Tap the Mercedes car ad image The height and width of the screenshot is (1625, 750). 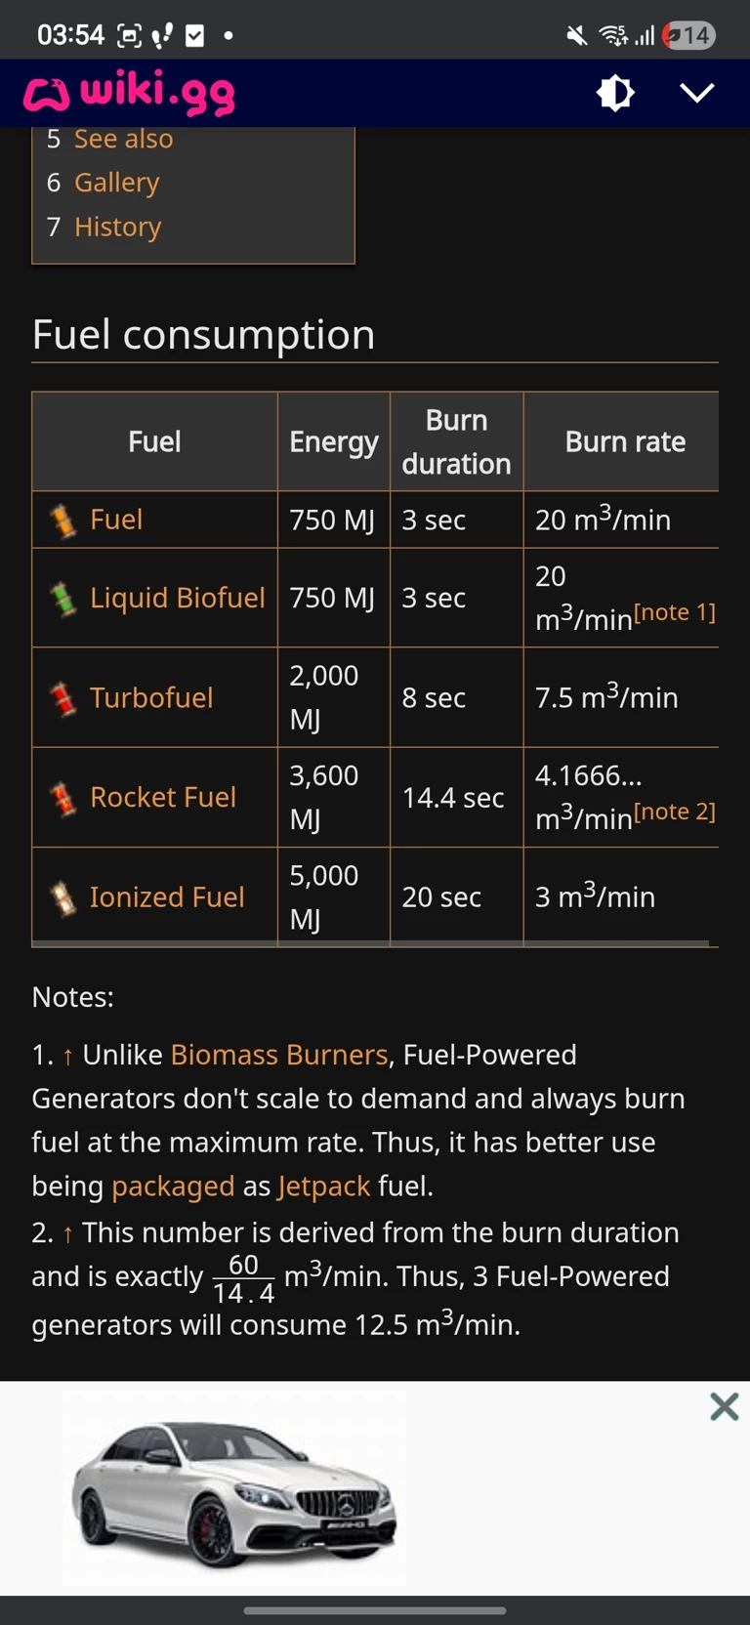coord(234,1489)
